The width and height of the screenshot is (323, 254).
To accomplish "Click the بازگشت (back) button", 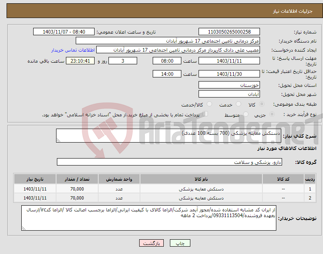I will [151, 243].
